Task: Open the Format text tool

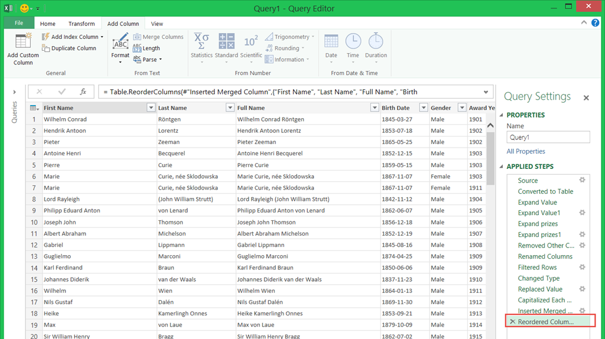Action: pos(120,47)
